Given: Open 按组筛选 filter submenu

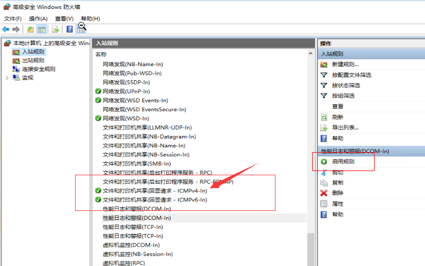Looking at the screenshot, I should 343,95.
